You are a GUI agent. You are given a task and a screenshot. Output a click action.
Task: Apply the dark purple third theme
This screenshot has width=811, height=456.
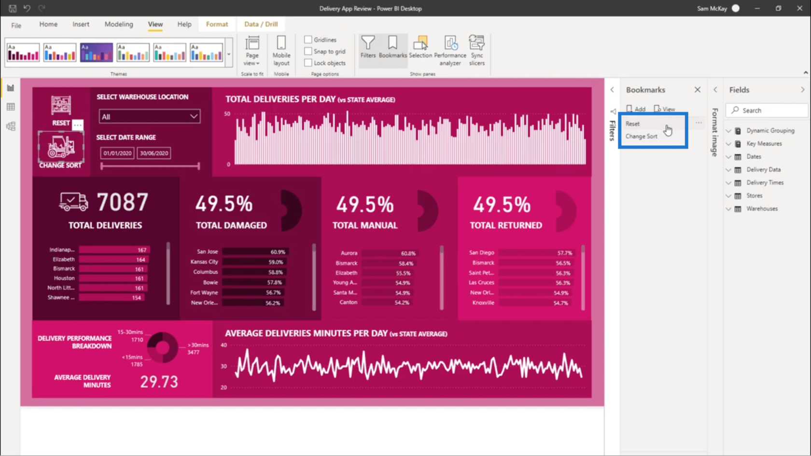[96, 52]
